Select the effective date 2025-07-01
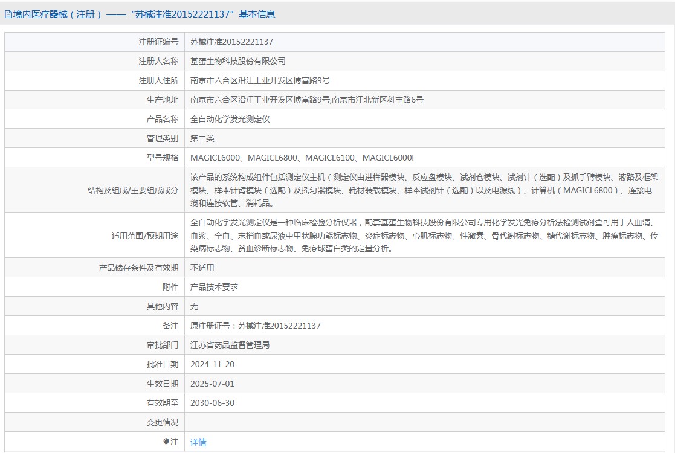Viewport: 675px width, 453px height. point(212,384)
